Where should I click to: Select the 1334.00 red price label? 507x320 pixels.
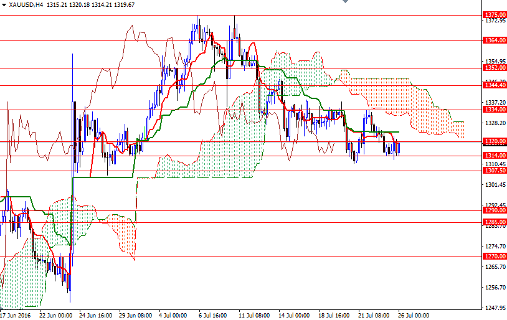pyautogui.click(x=495, y=109)
